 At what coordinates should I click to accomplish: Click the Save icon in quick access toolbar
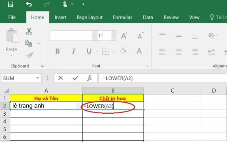point(11,4)
